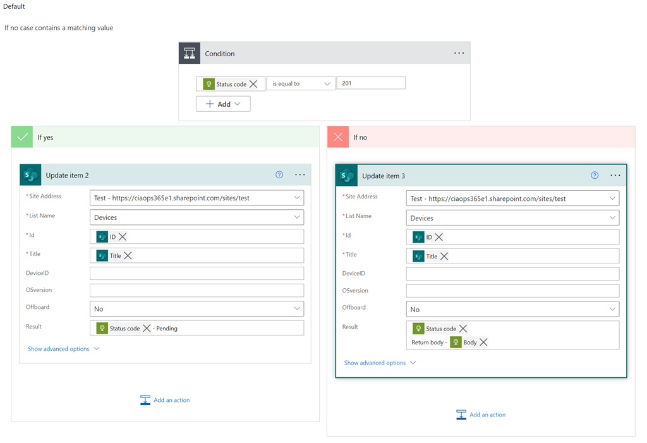Open the 'is equal to' operator dropdown

click(x=301, y=83)
